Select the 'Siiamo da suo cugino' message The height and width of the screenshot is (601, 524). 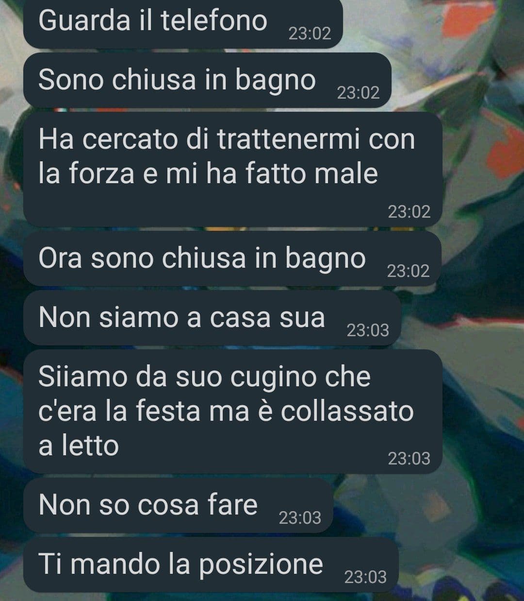233,411
